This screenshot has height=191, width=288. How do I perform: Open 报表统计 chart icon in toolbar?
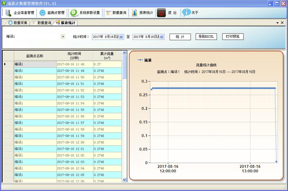(x=135, y=13)
